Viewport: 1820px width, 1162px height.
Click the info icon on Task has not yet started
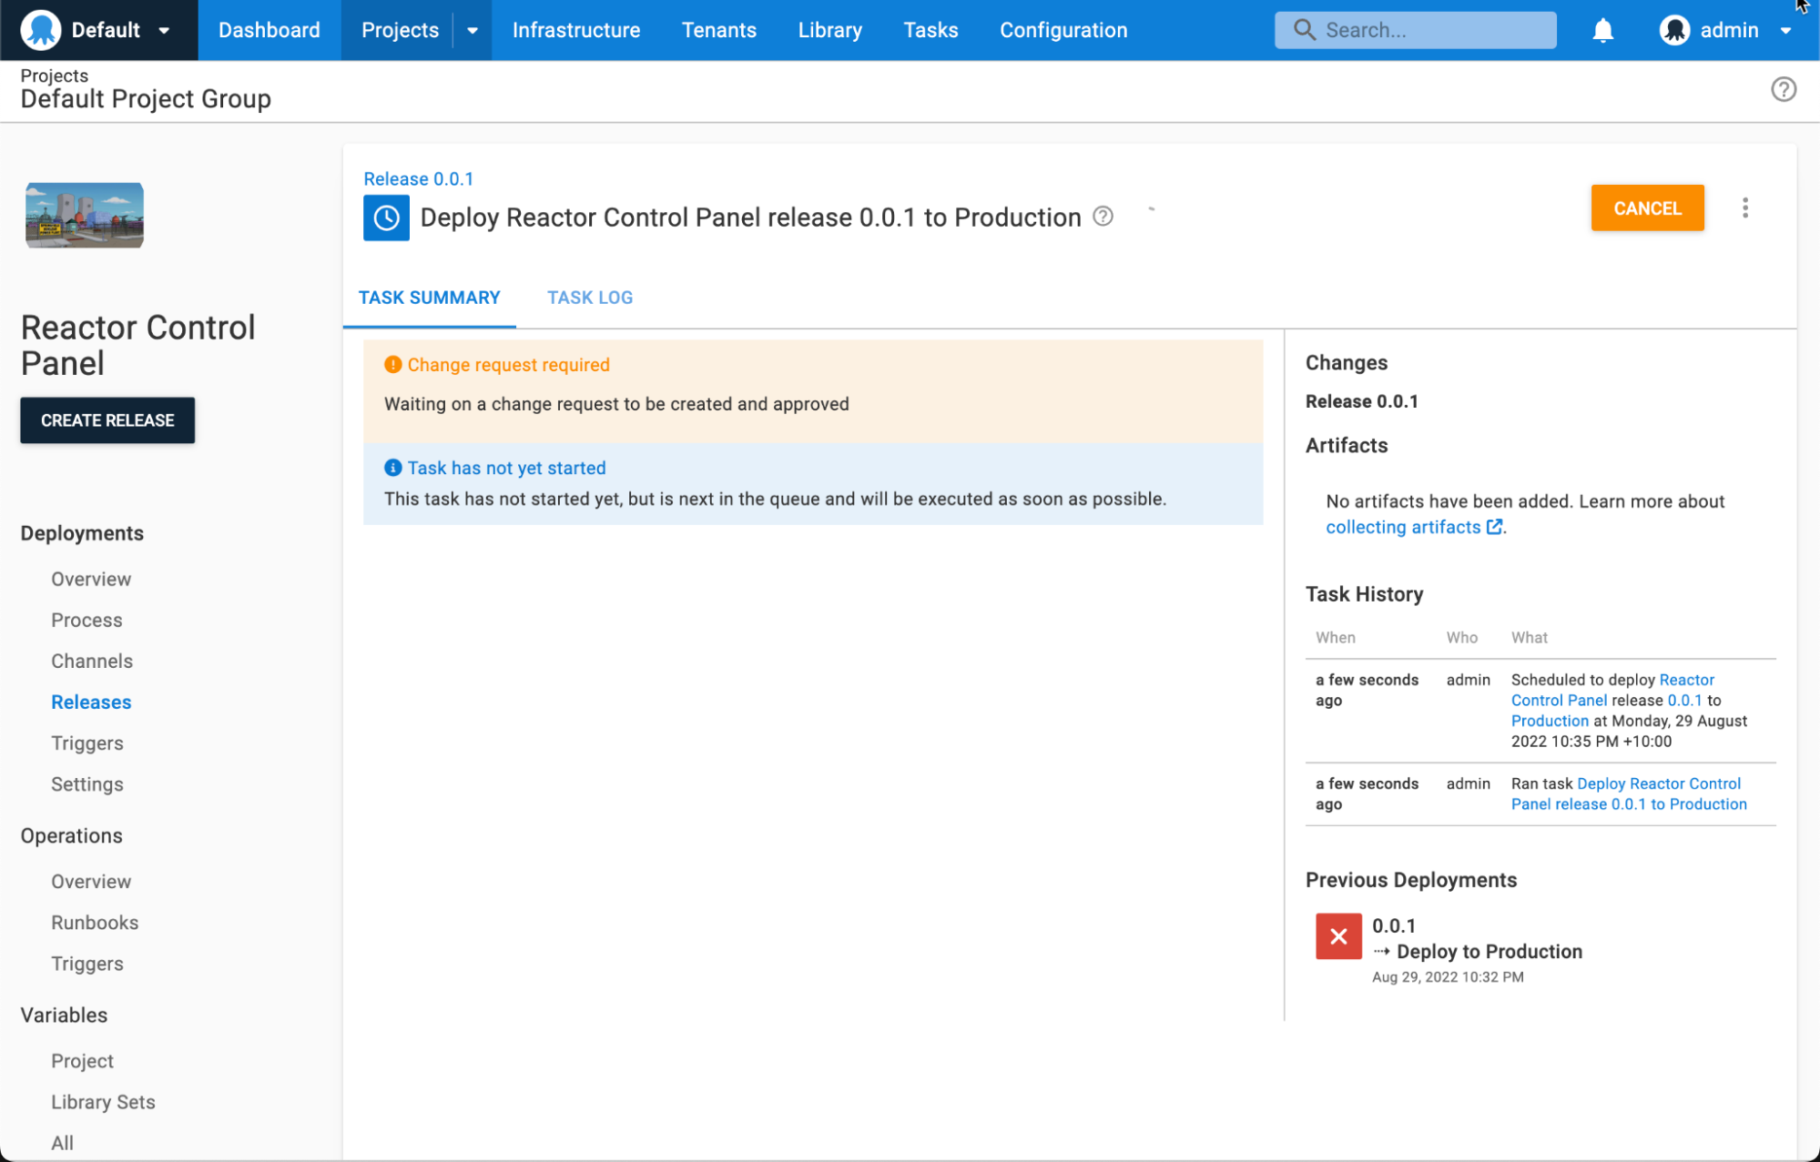click(392, 467)
